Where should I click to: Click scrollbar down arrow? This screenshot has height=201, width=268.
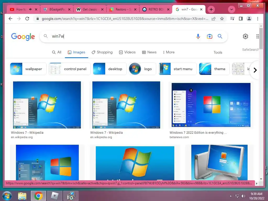pos(261,179)
